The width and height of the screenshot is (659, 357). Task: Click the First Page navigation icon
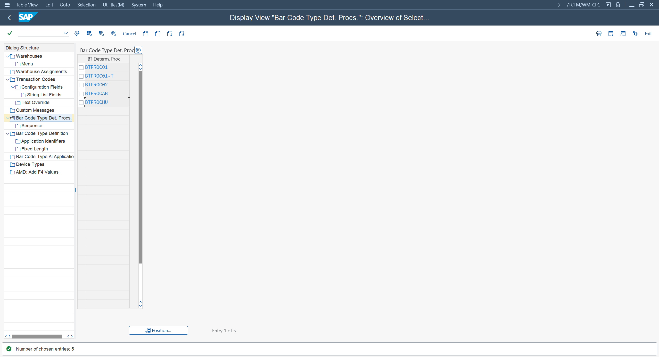coord(145,33)
